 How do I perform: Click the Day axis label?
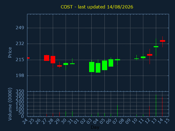(x=95, y=127)
